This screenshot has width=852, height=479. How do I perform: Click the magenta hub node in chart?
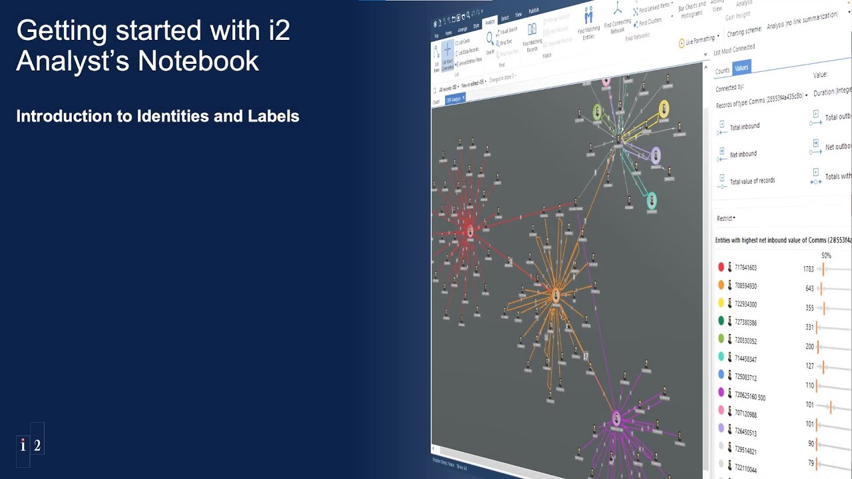(616, 418)
